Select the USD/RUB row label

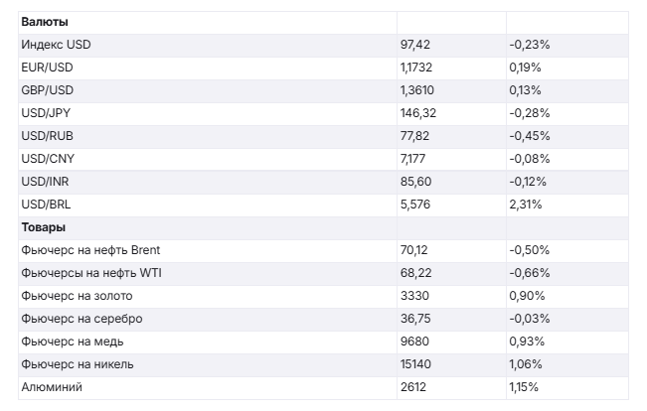[48, 136]
